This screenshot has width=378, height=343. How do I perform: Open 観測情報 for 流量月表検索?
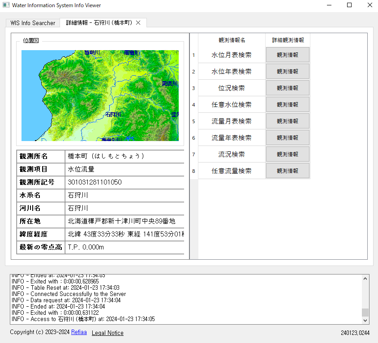pos(288,121)
